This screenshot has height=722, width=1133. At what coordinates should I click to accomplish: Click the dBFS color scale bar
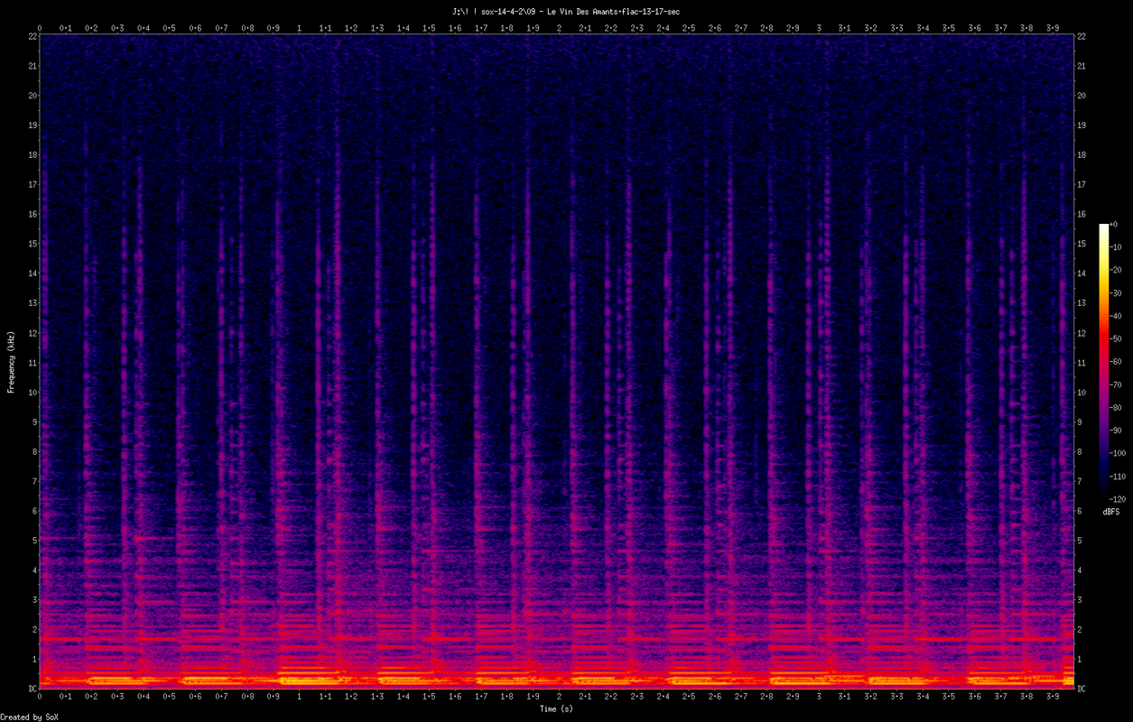tap(1103, 361)
